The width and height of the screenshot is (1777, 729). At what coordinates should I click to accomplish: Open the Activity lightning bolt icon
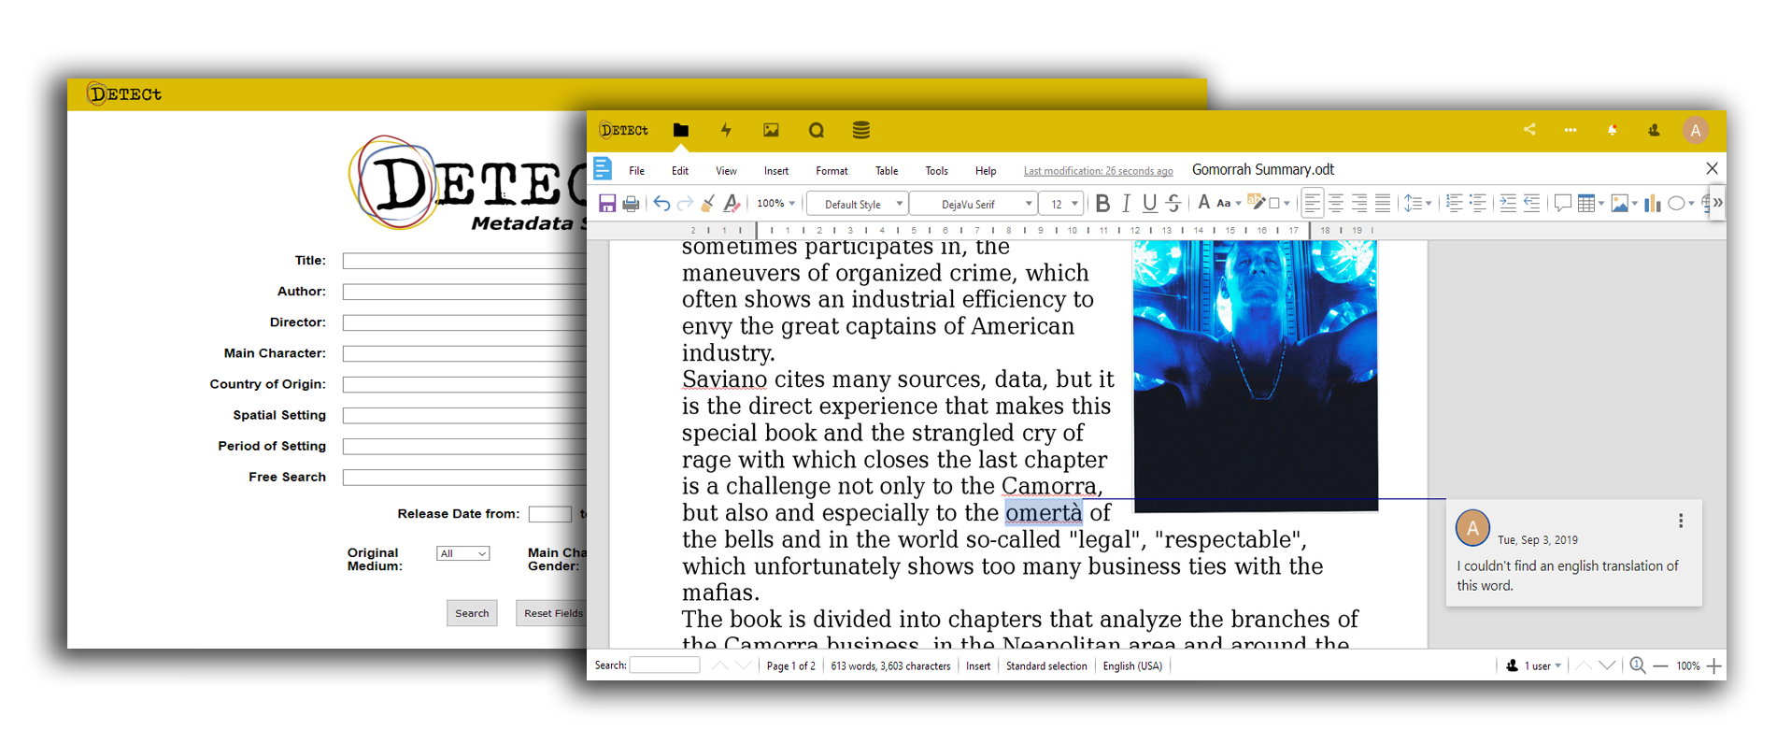coord(726,130)
